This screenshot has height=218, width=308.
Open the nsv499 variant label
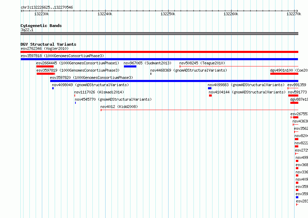(x=302, y=157)
